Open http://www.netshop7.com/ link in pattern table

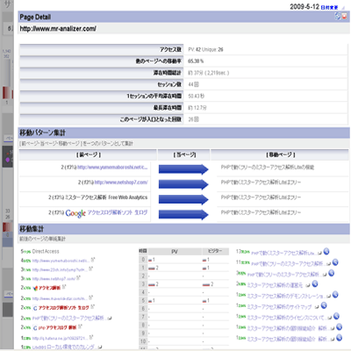pos(121,183)
